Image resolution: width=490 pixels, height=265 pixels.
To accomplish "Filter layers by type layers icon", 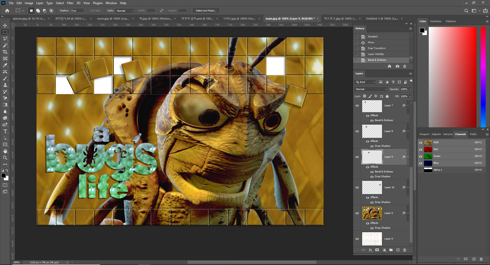I will [393, 82].
